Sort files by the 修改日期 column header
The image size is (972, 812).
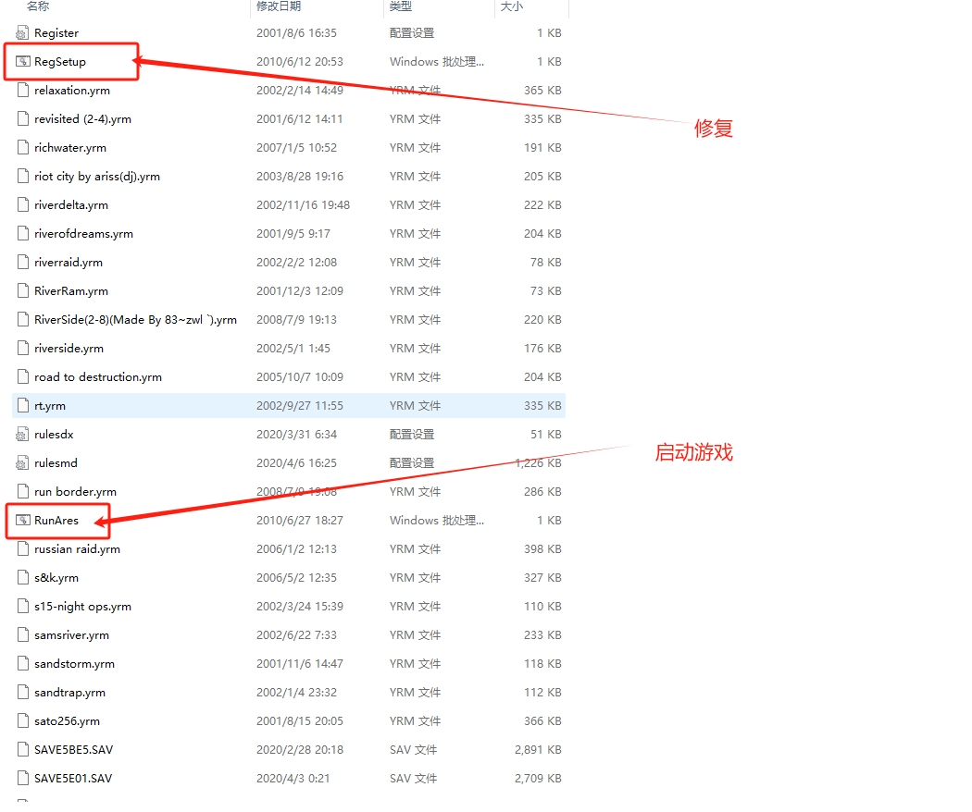(279, 6)
